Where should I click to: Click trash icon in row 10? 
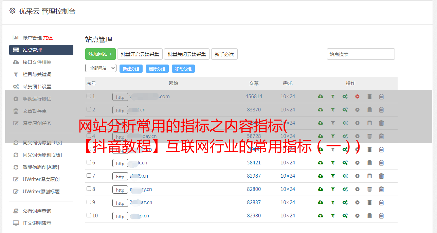click(381, 216)
